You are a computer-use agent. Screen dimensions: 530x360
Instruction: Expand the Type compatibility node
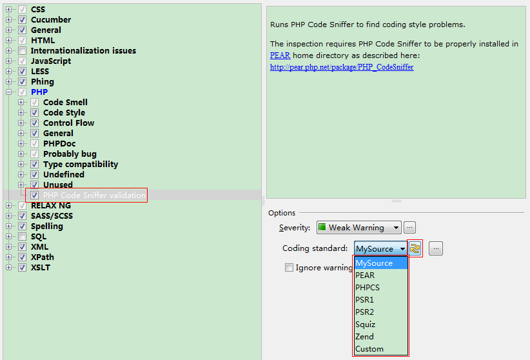(21, 164)
